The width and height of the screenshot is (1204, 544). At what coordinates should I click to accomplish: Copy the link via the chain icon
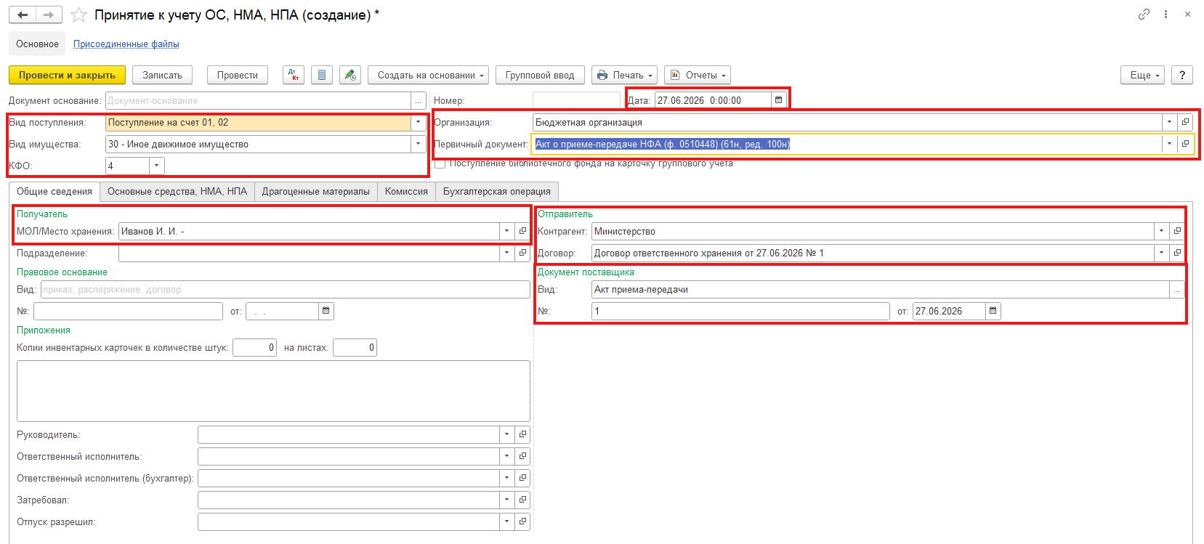pyautogui.click(x=1144, y=14)
